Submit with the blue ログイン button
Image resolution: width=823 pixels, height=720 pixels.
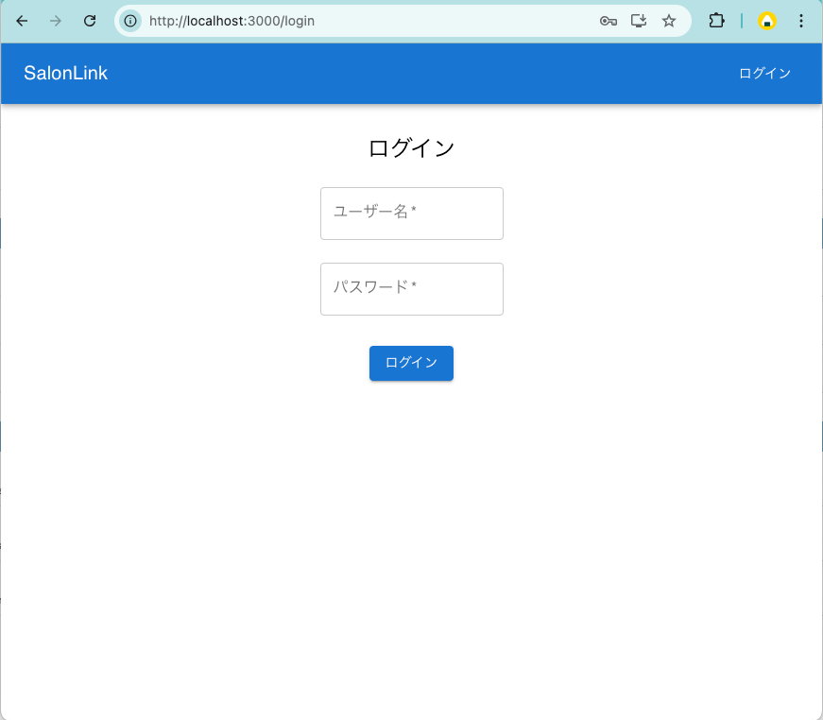412,363
